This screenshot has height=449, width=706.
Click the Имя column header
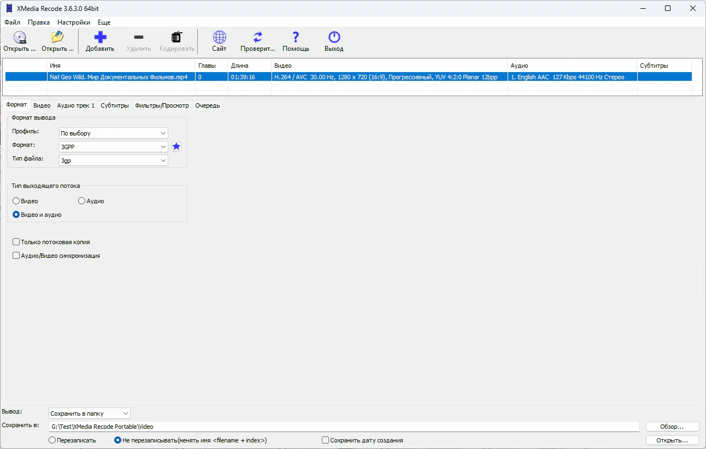click(121, 66)
